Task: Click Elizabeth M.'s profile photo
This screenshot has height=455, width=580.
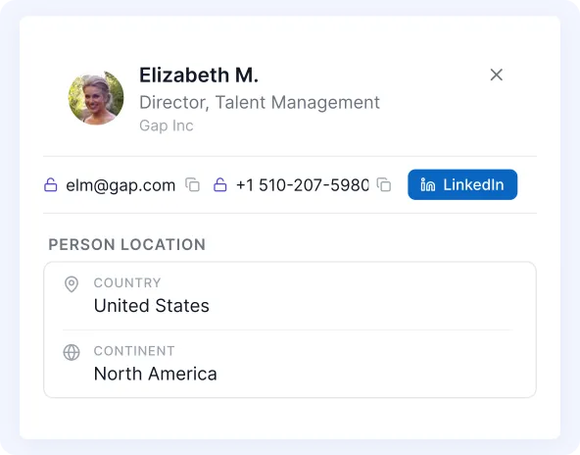Action: pos(96,98)
